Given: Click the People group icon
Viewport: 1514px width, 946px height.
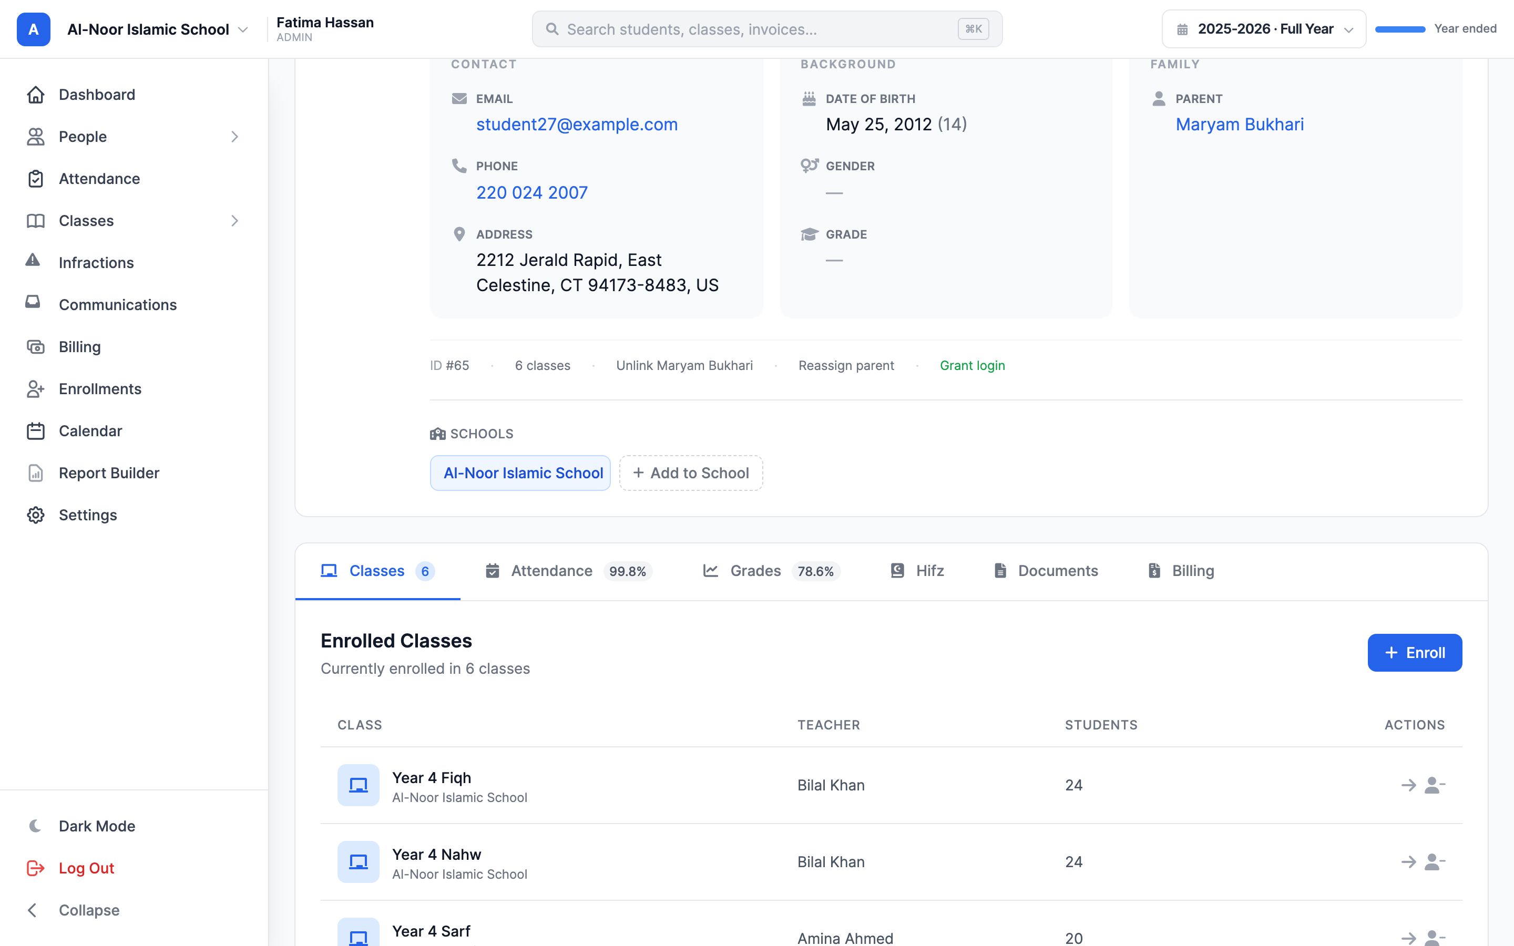Looking at the screenshot, I should click(36, 137).
